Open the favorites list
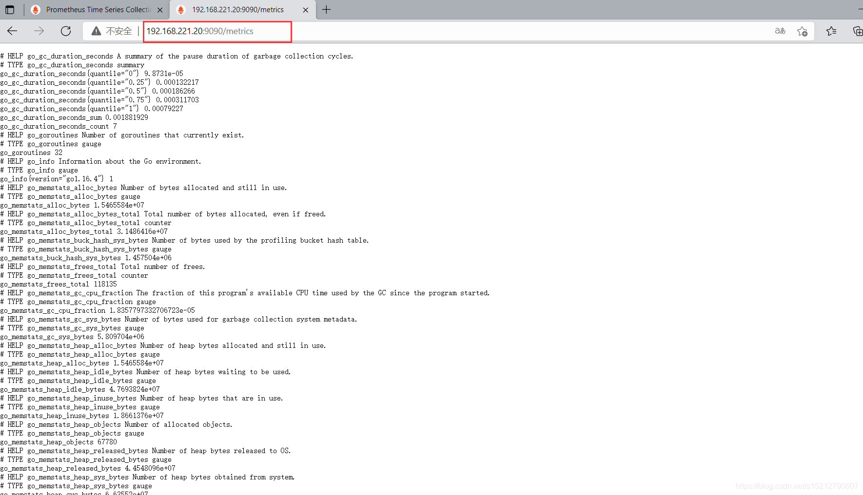This screenshot has height=495, width=863. (831, 31)
